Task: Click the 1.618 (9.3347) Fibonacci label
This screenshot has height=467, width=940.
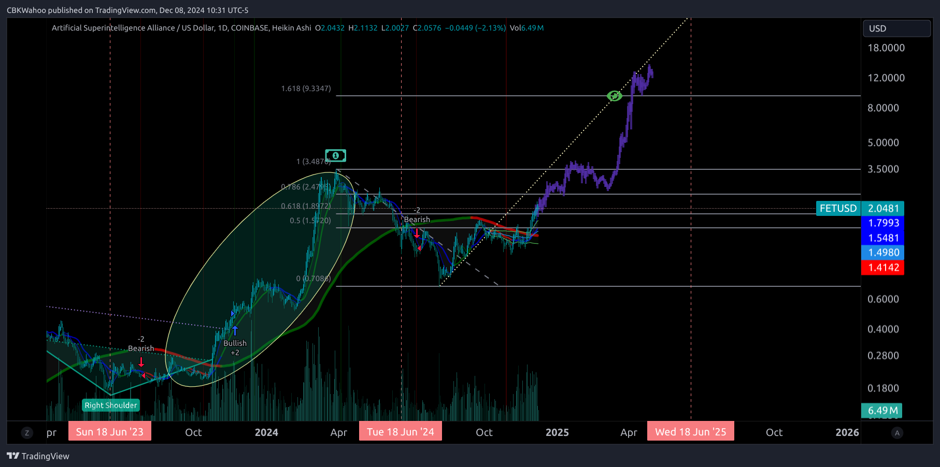Action: coord(306,89)
